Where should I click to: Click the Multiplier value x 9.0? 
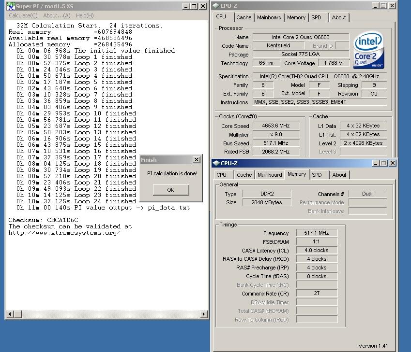click(276, 134)
